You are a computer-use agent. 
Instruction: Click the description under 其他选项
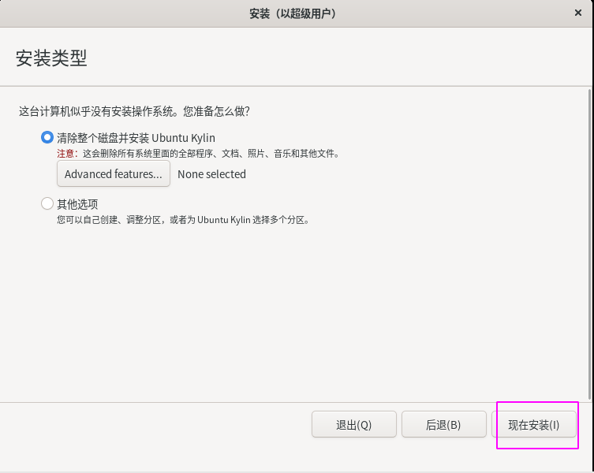click(x=183, y=220)
